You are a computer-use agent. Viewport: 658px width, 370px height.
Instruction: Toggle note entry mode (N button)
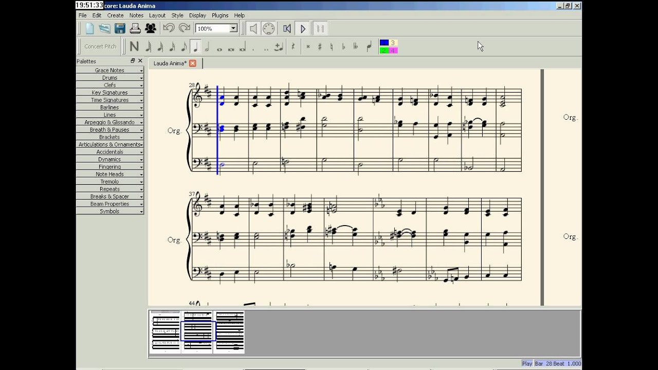tap(134, 47)
